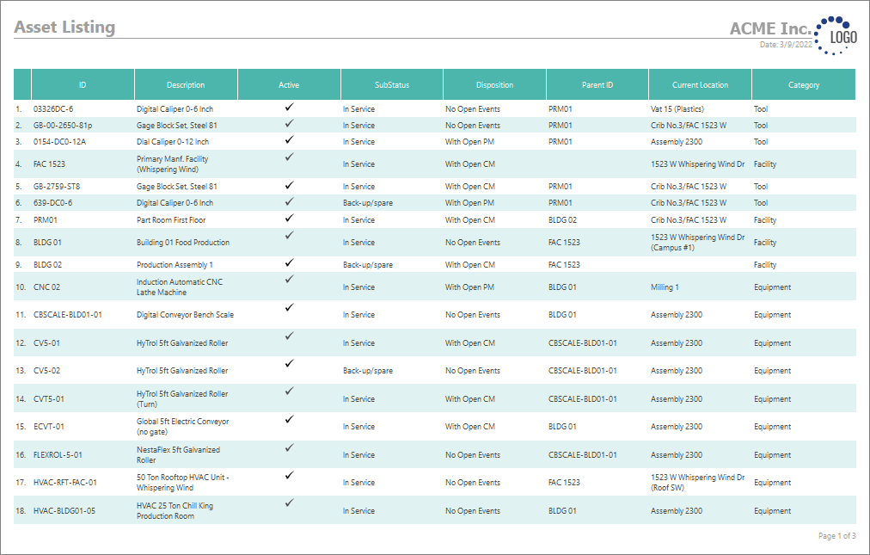
Task: Click description NestaFlex 5ft Galvanized Roller
Action: click(178, 454)
